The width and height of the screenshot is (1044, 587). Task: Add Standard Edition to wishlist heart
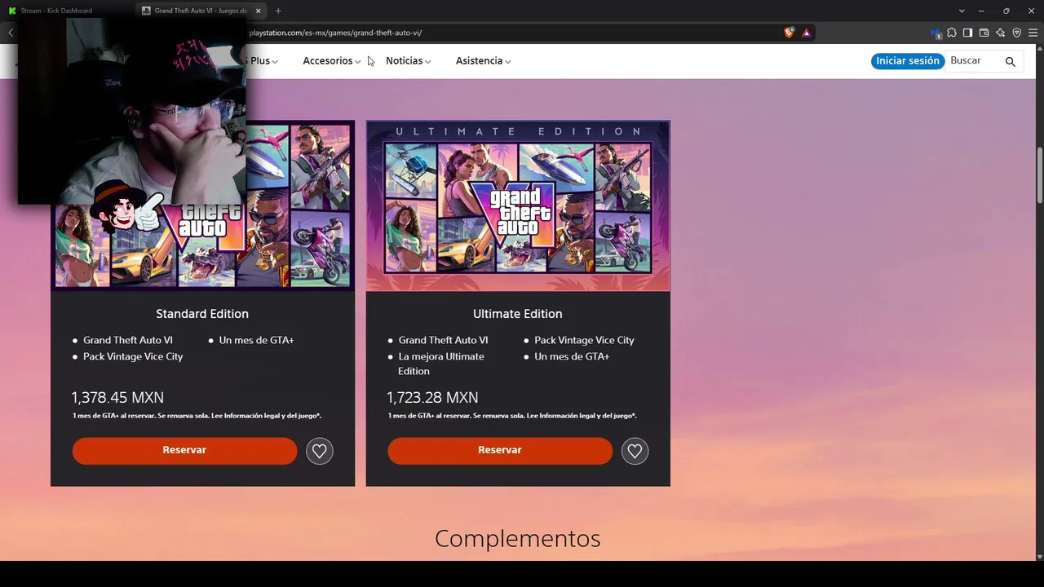click(320, 451)
